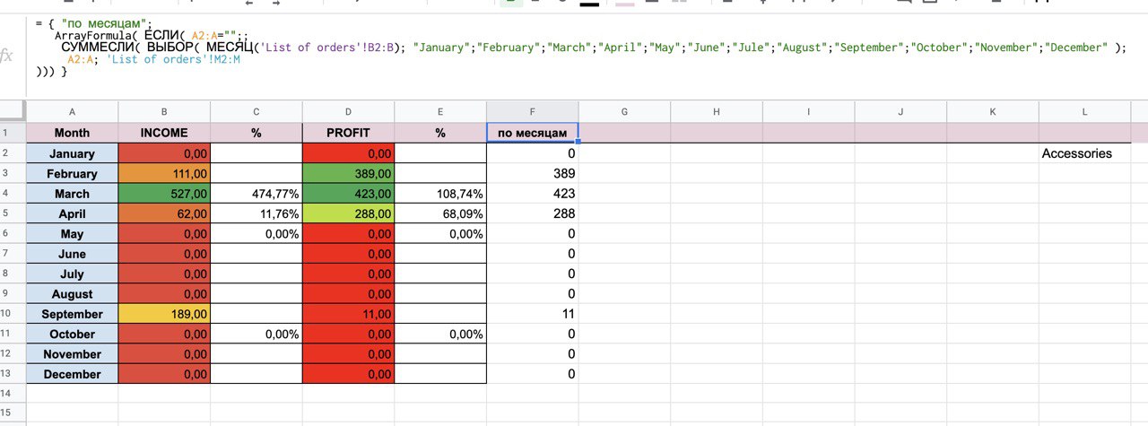Click the 108,74% percentage cell
Screen dimensions: 1148x426
coord(440,193)
